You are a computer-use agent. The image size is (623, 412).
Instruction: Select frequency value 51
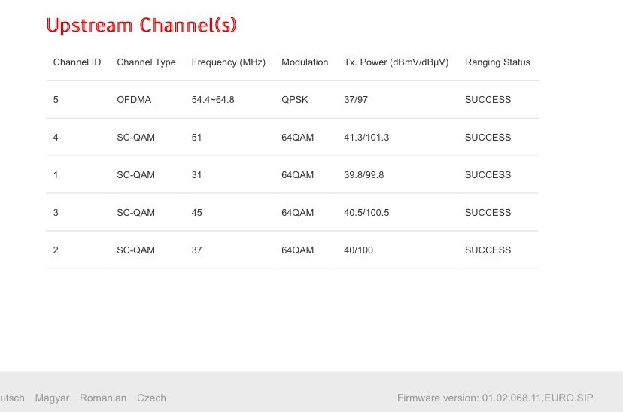[x=196, y=138]
